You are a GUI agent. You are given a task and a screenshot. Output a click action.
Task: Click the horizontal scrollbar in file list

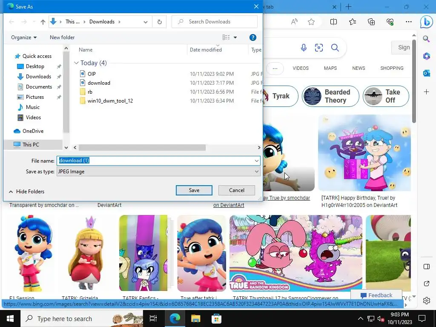142,148
